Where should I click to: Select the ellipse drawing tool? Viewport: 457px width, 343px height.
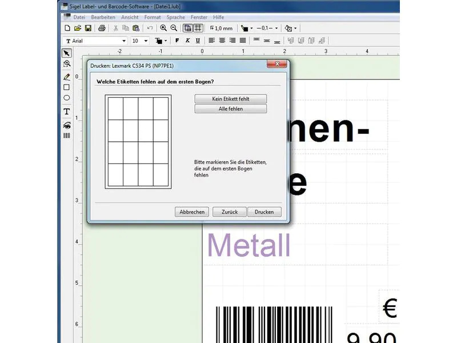click(x=67, y=98)
